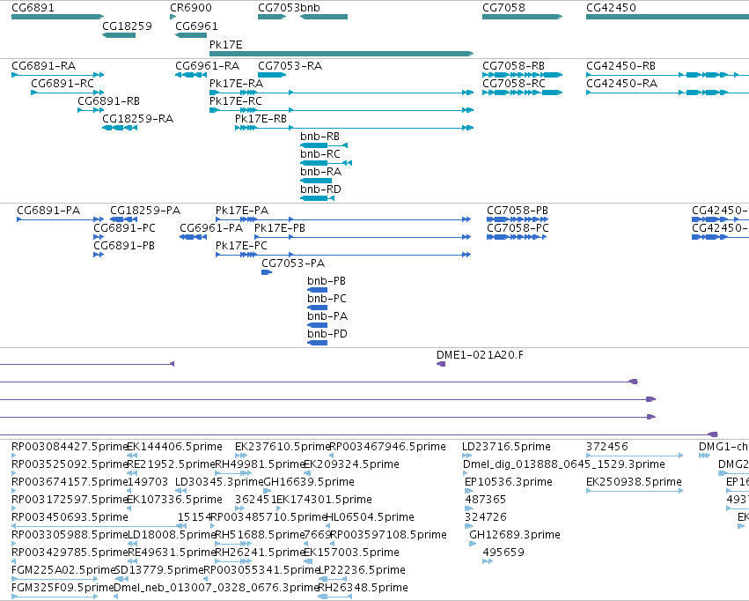This screenshot has width=749, height=601.
Task: Select the CG7058-PC CDS label
Action: (x=518, y=228)
